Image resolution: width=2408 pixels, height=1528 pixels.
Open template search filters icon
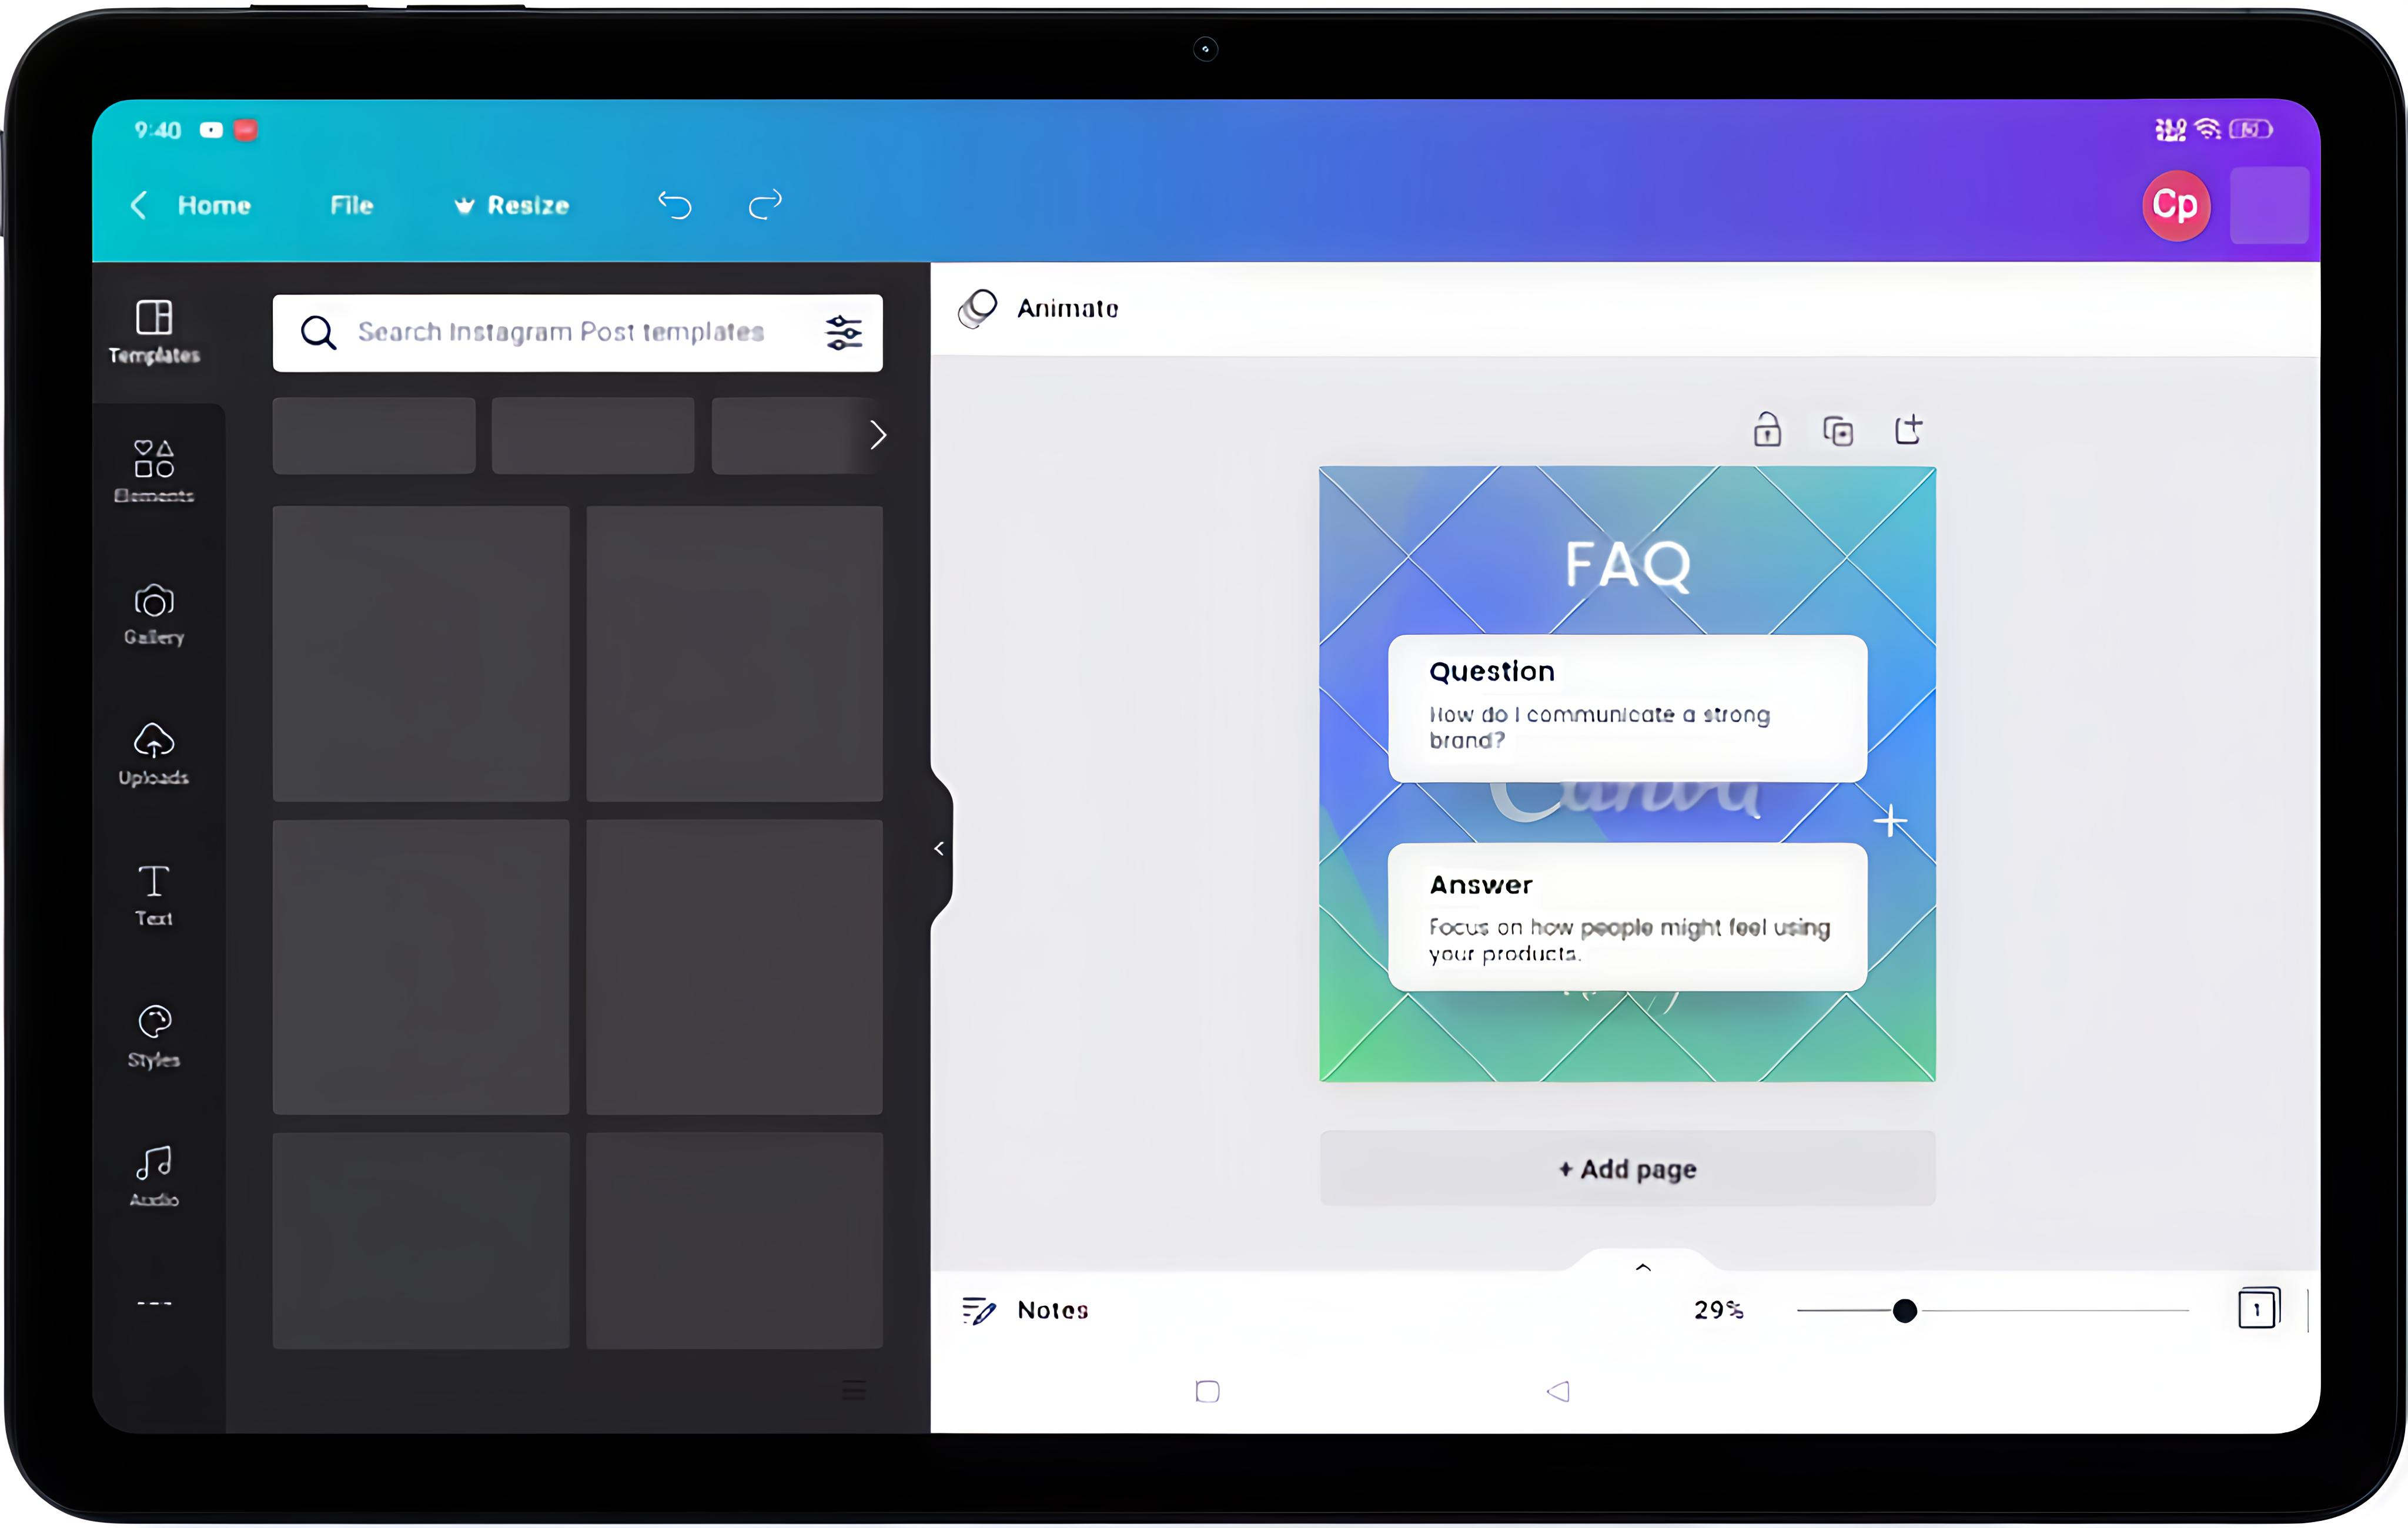tap(843, 333)
